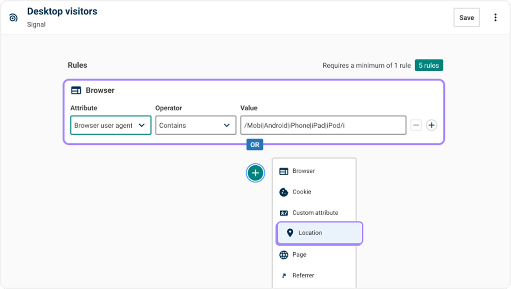Remove rule with the minus button

(x=416, y=125)
